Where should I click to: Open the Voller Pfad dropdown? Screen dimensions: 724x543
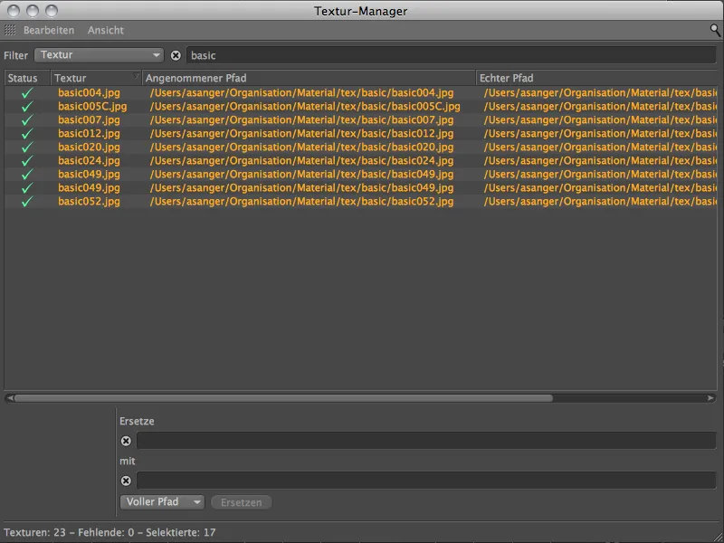tap(162, 502)
